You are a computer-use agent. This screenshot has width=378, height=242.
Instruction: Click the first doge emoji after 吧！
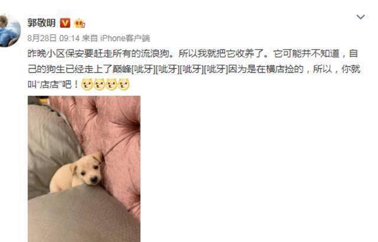pyautogui.click(x=87, y=84)
